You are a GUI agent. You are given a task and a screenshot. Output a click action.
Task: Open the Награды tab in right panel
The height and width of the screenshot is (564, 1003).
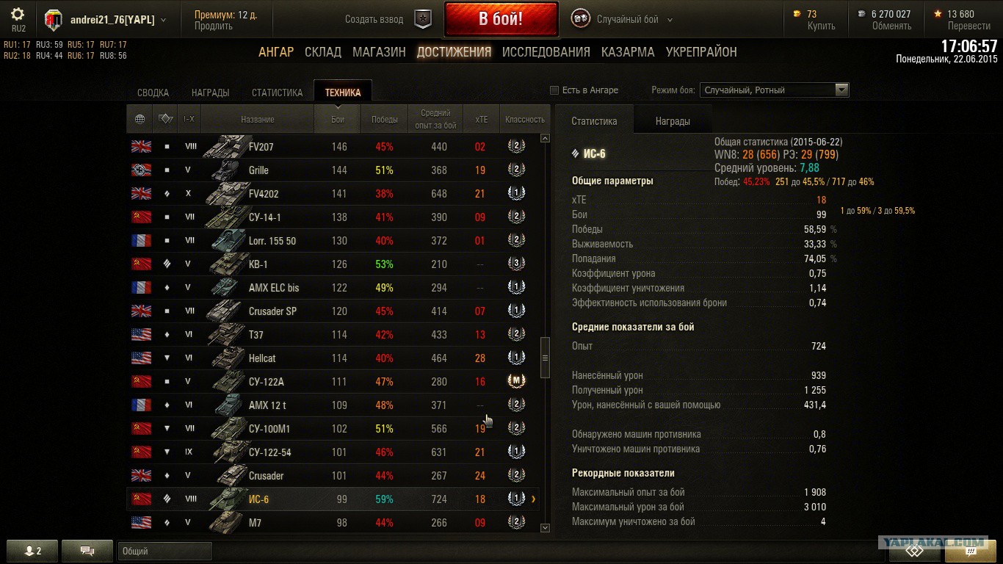673,121
